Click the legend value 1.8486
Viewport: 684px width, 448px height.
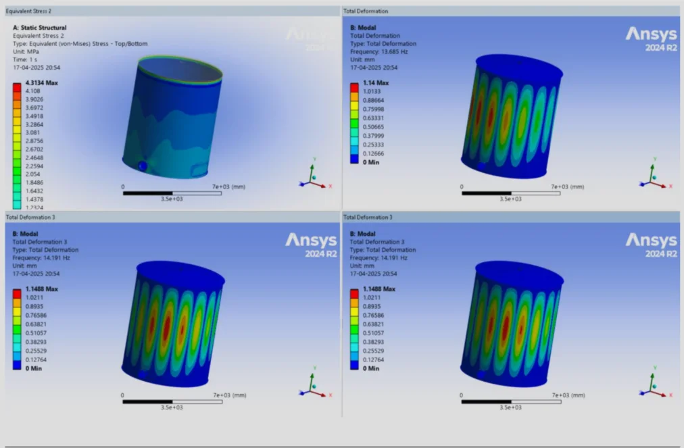34,182
